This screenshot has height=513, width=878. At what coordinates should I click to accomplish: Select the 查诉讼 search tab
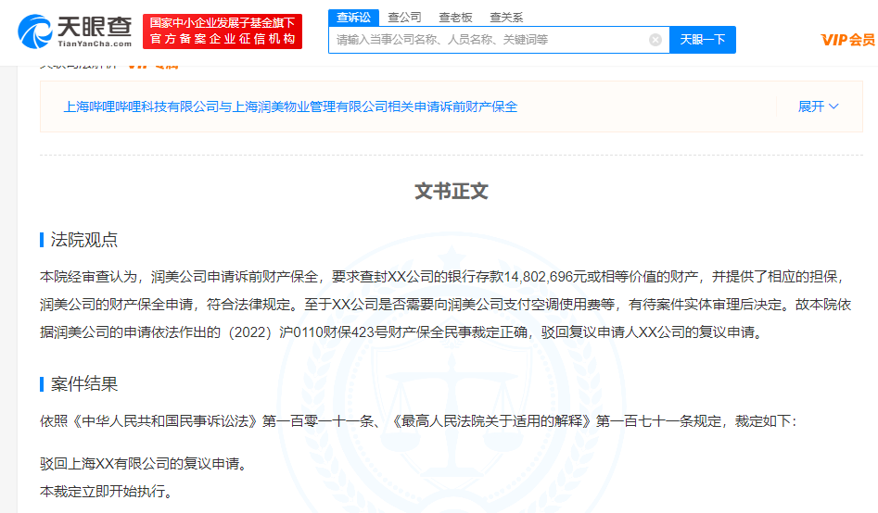(353, 18)
